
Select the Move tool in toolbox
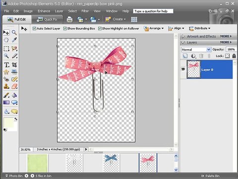click(x=6, y=32)
